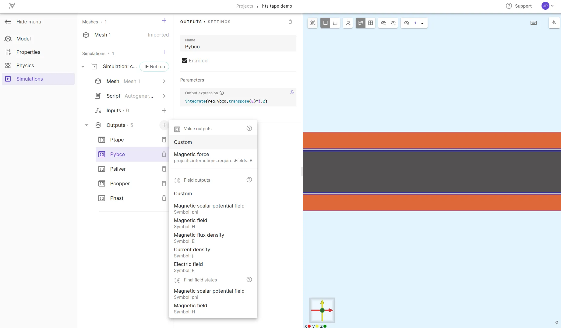Delete the Ptape output
561x328 pixels.
point(164,140)
